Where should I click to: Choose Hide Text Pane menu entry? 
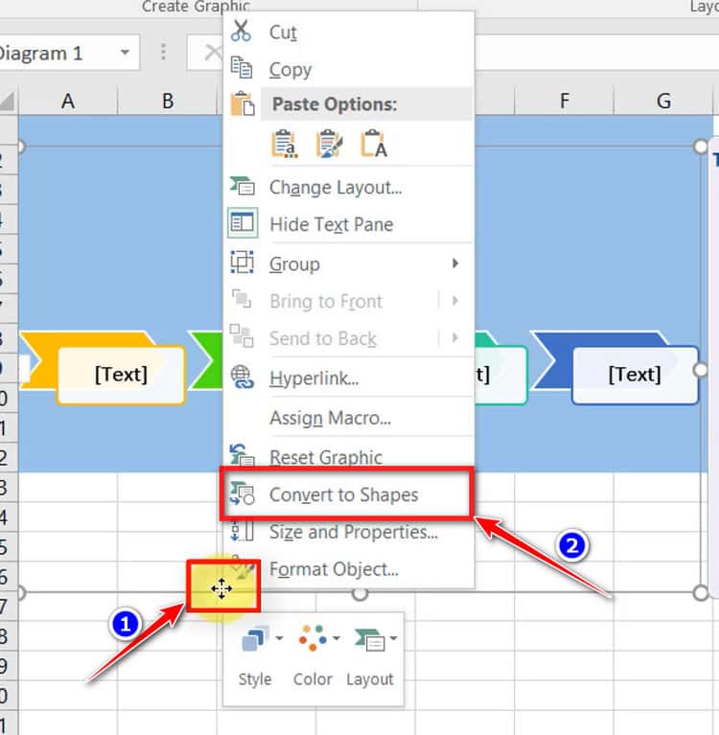click(x=349, y=224)
